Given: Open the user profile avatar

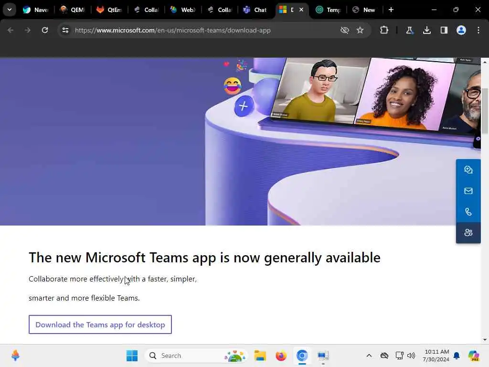Looking at the screenshot, I should [x=461, y=30].
